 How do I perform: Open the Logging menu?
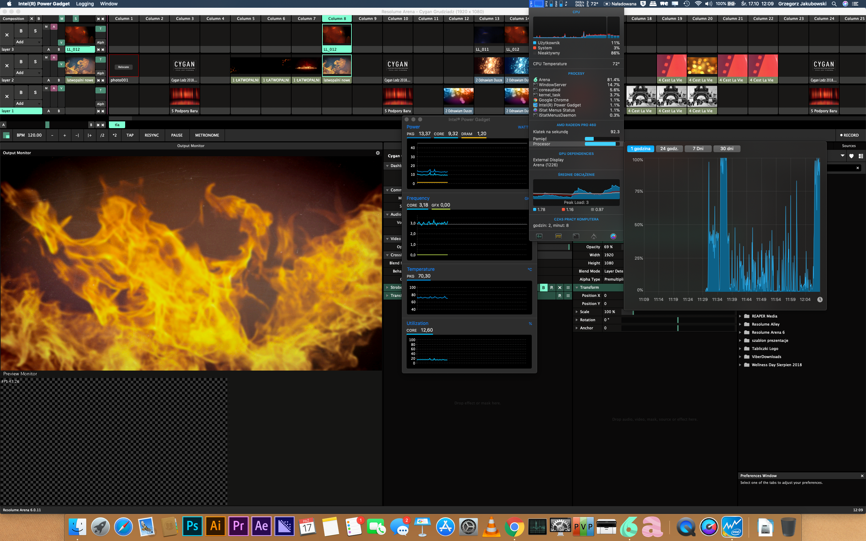coord(85,4)
